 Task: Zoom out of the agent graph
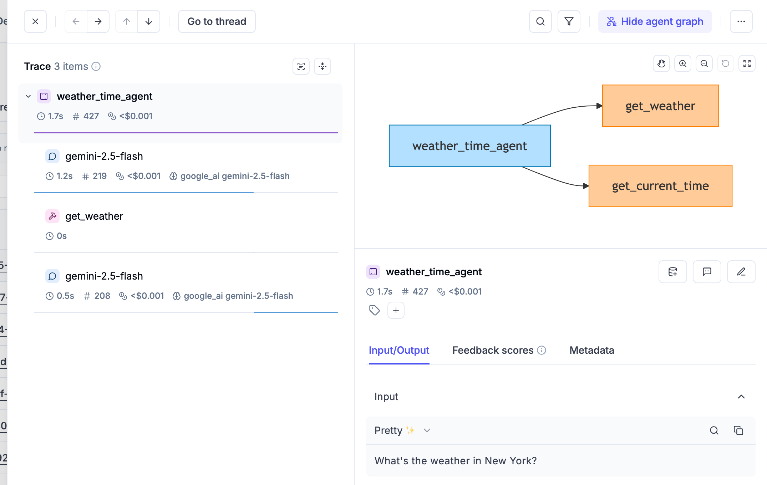(704, 63)
